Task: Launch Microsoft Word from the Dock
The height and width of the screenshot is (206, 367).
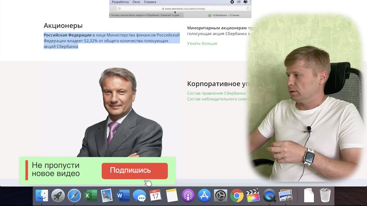Action: click(123, 196)
